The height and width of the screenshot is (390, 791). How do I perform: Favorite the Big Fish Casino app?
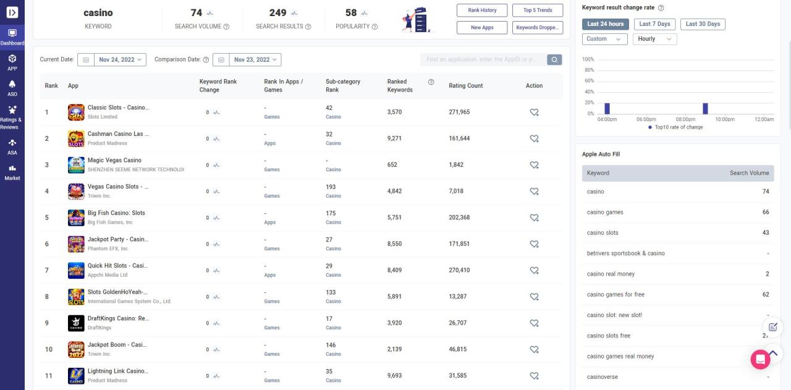(534, 218)
